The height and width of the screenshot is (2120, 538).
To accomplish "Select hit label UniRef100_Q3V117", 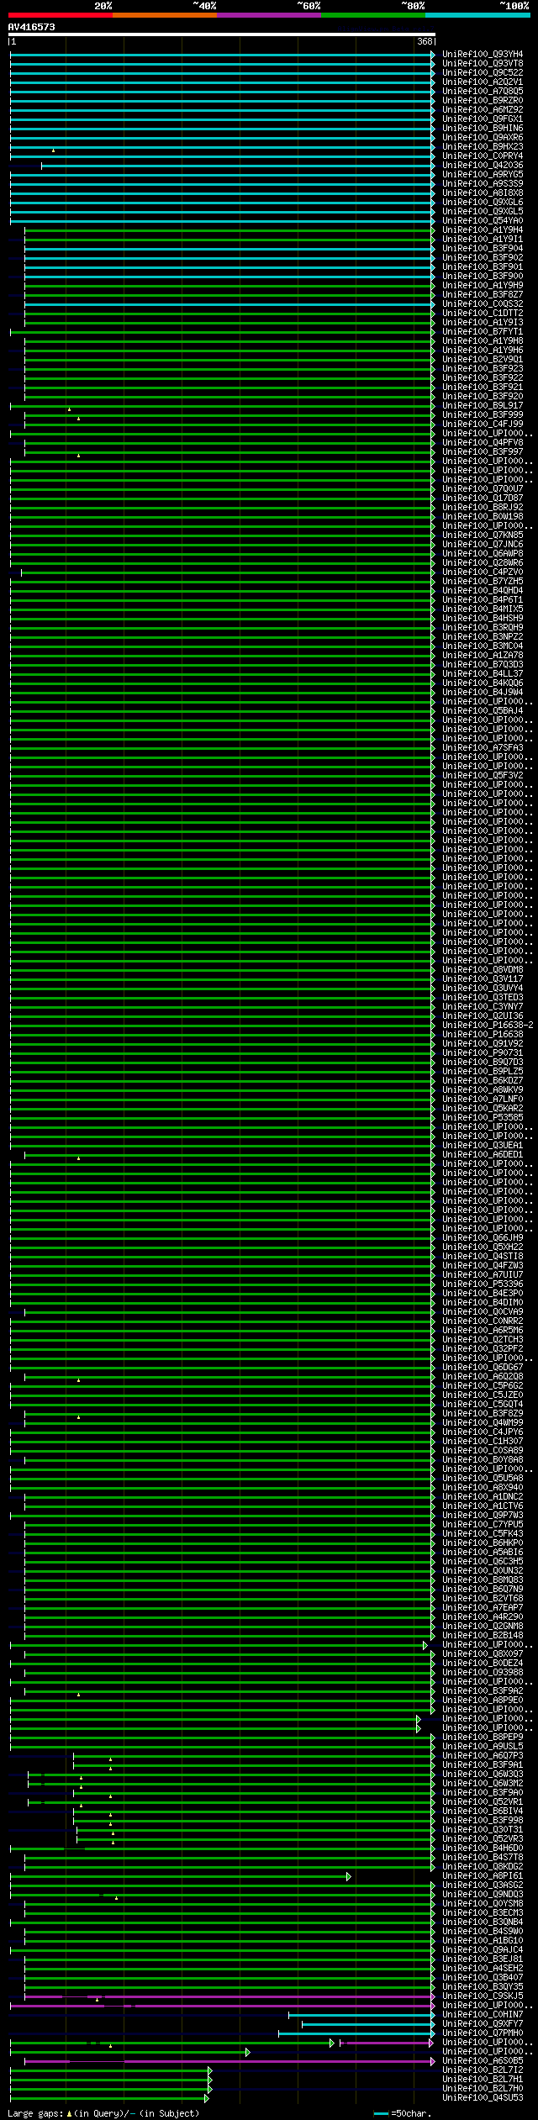I will click(483, 979).
